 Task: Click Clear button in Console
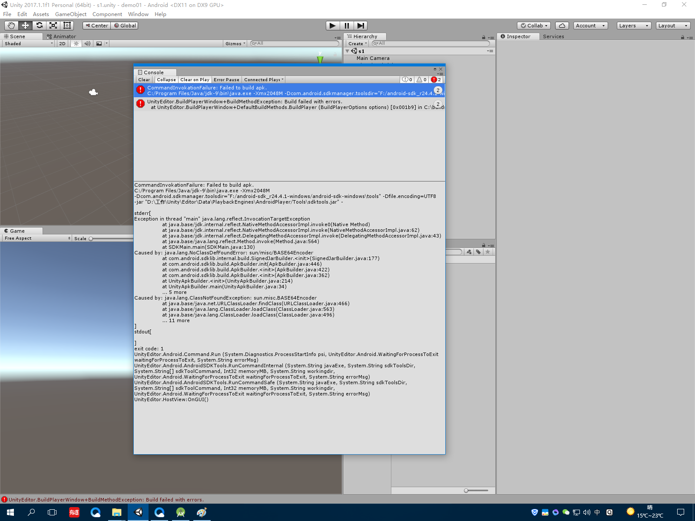click(144, 79)
